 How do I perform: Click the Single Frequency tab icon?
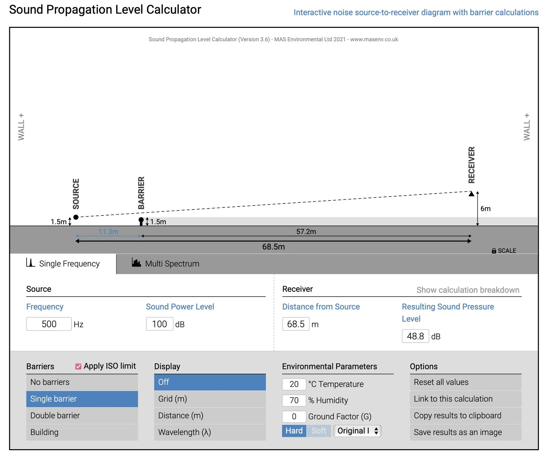click(x=31, y=263)
